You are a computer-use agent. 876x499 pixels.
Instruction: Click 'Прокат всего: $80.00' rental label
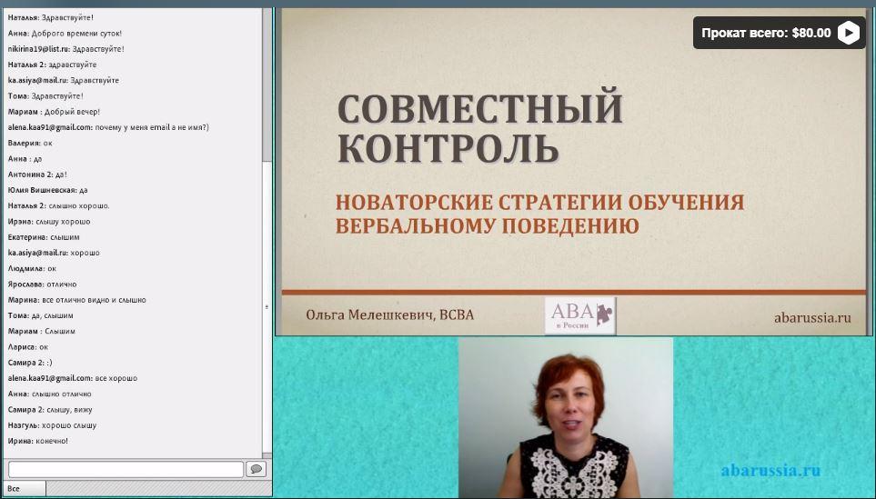tap(766, 33)
